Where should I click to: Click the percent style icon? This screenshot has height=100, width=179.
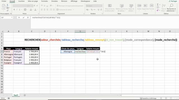pos(92,10)
